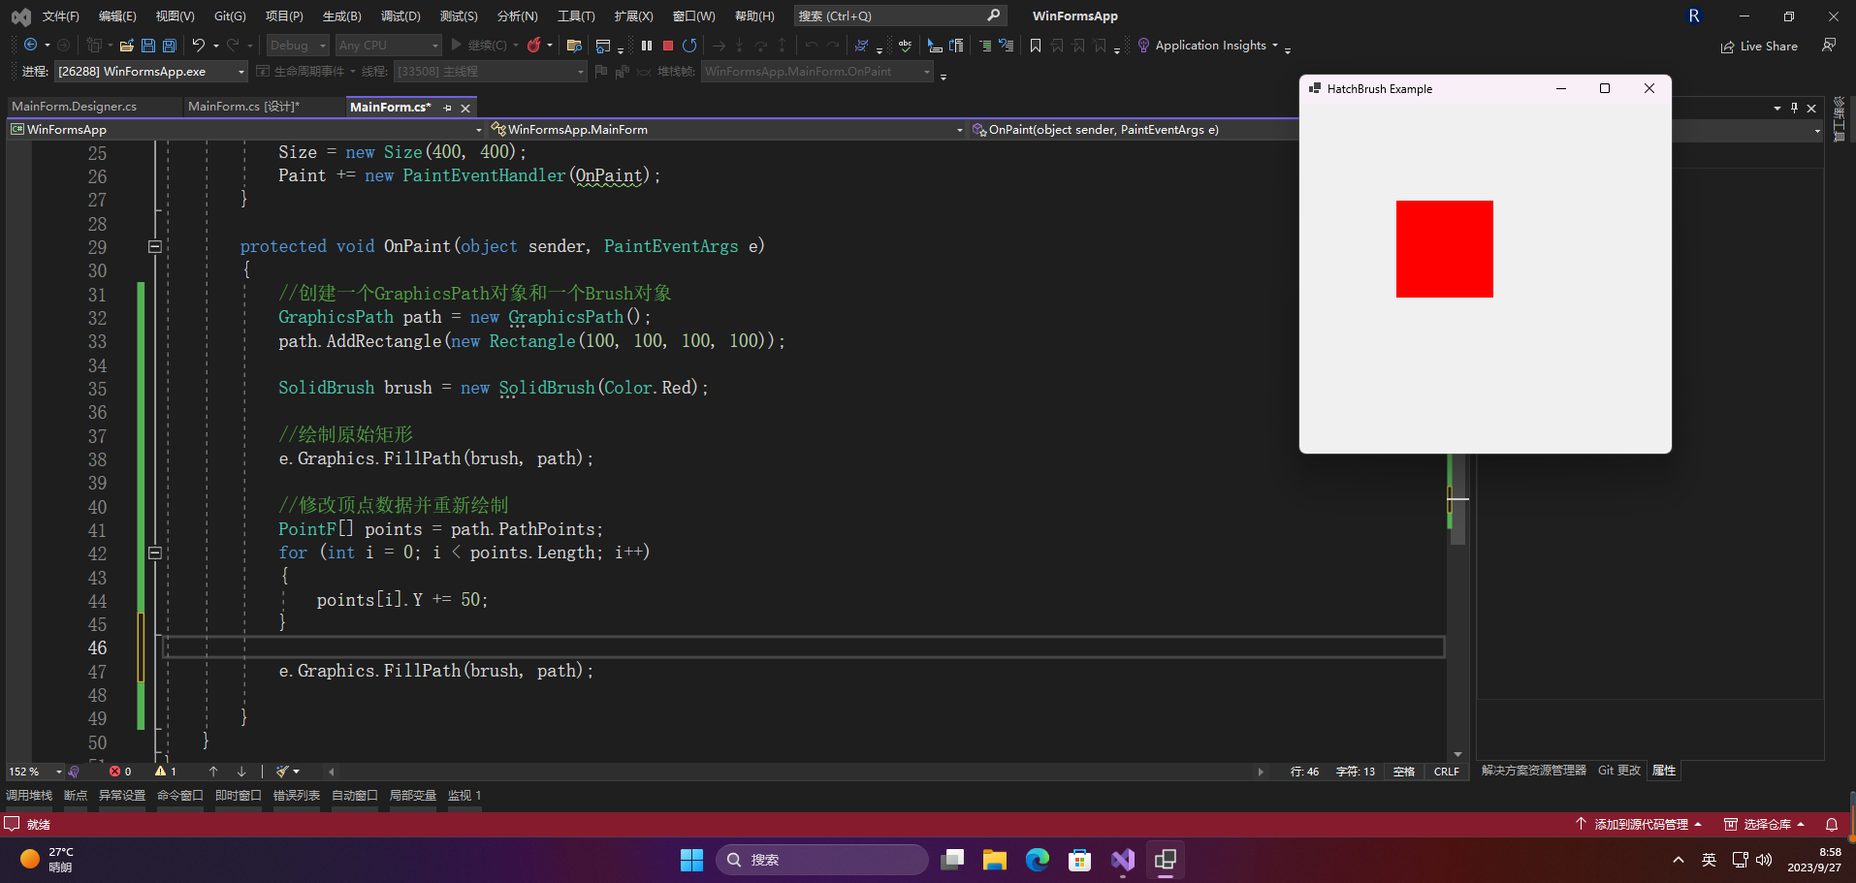Open the 局部变量 tool window tab
Screen dimensions: 1856x883
click(x=412, y=795)
